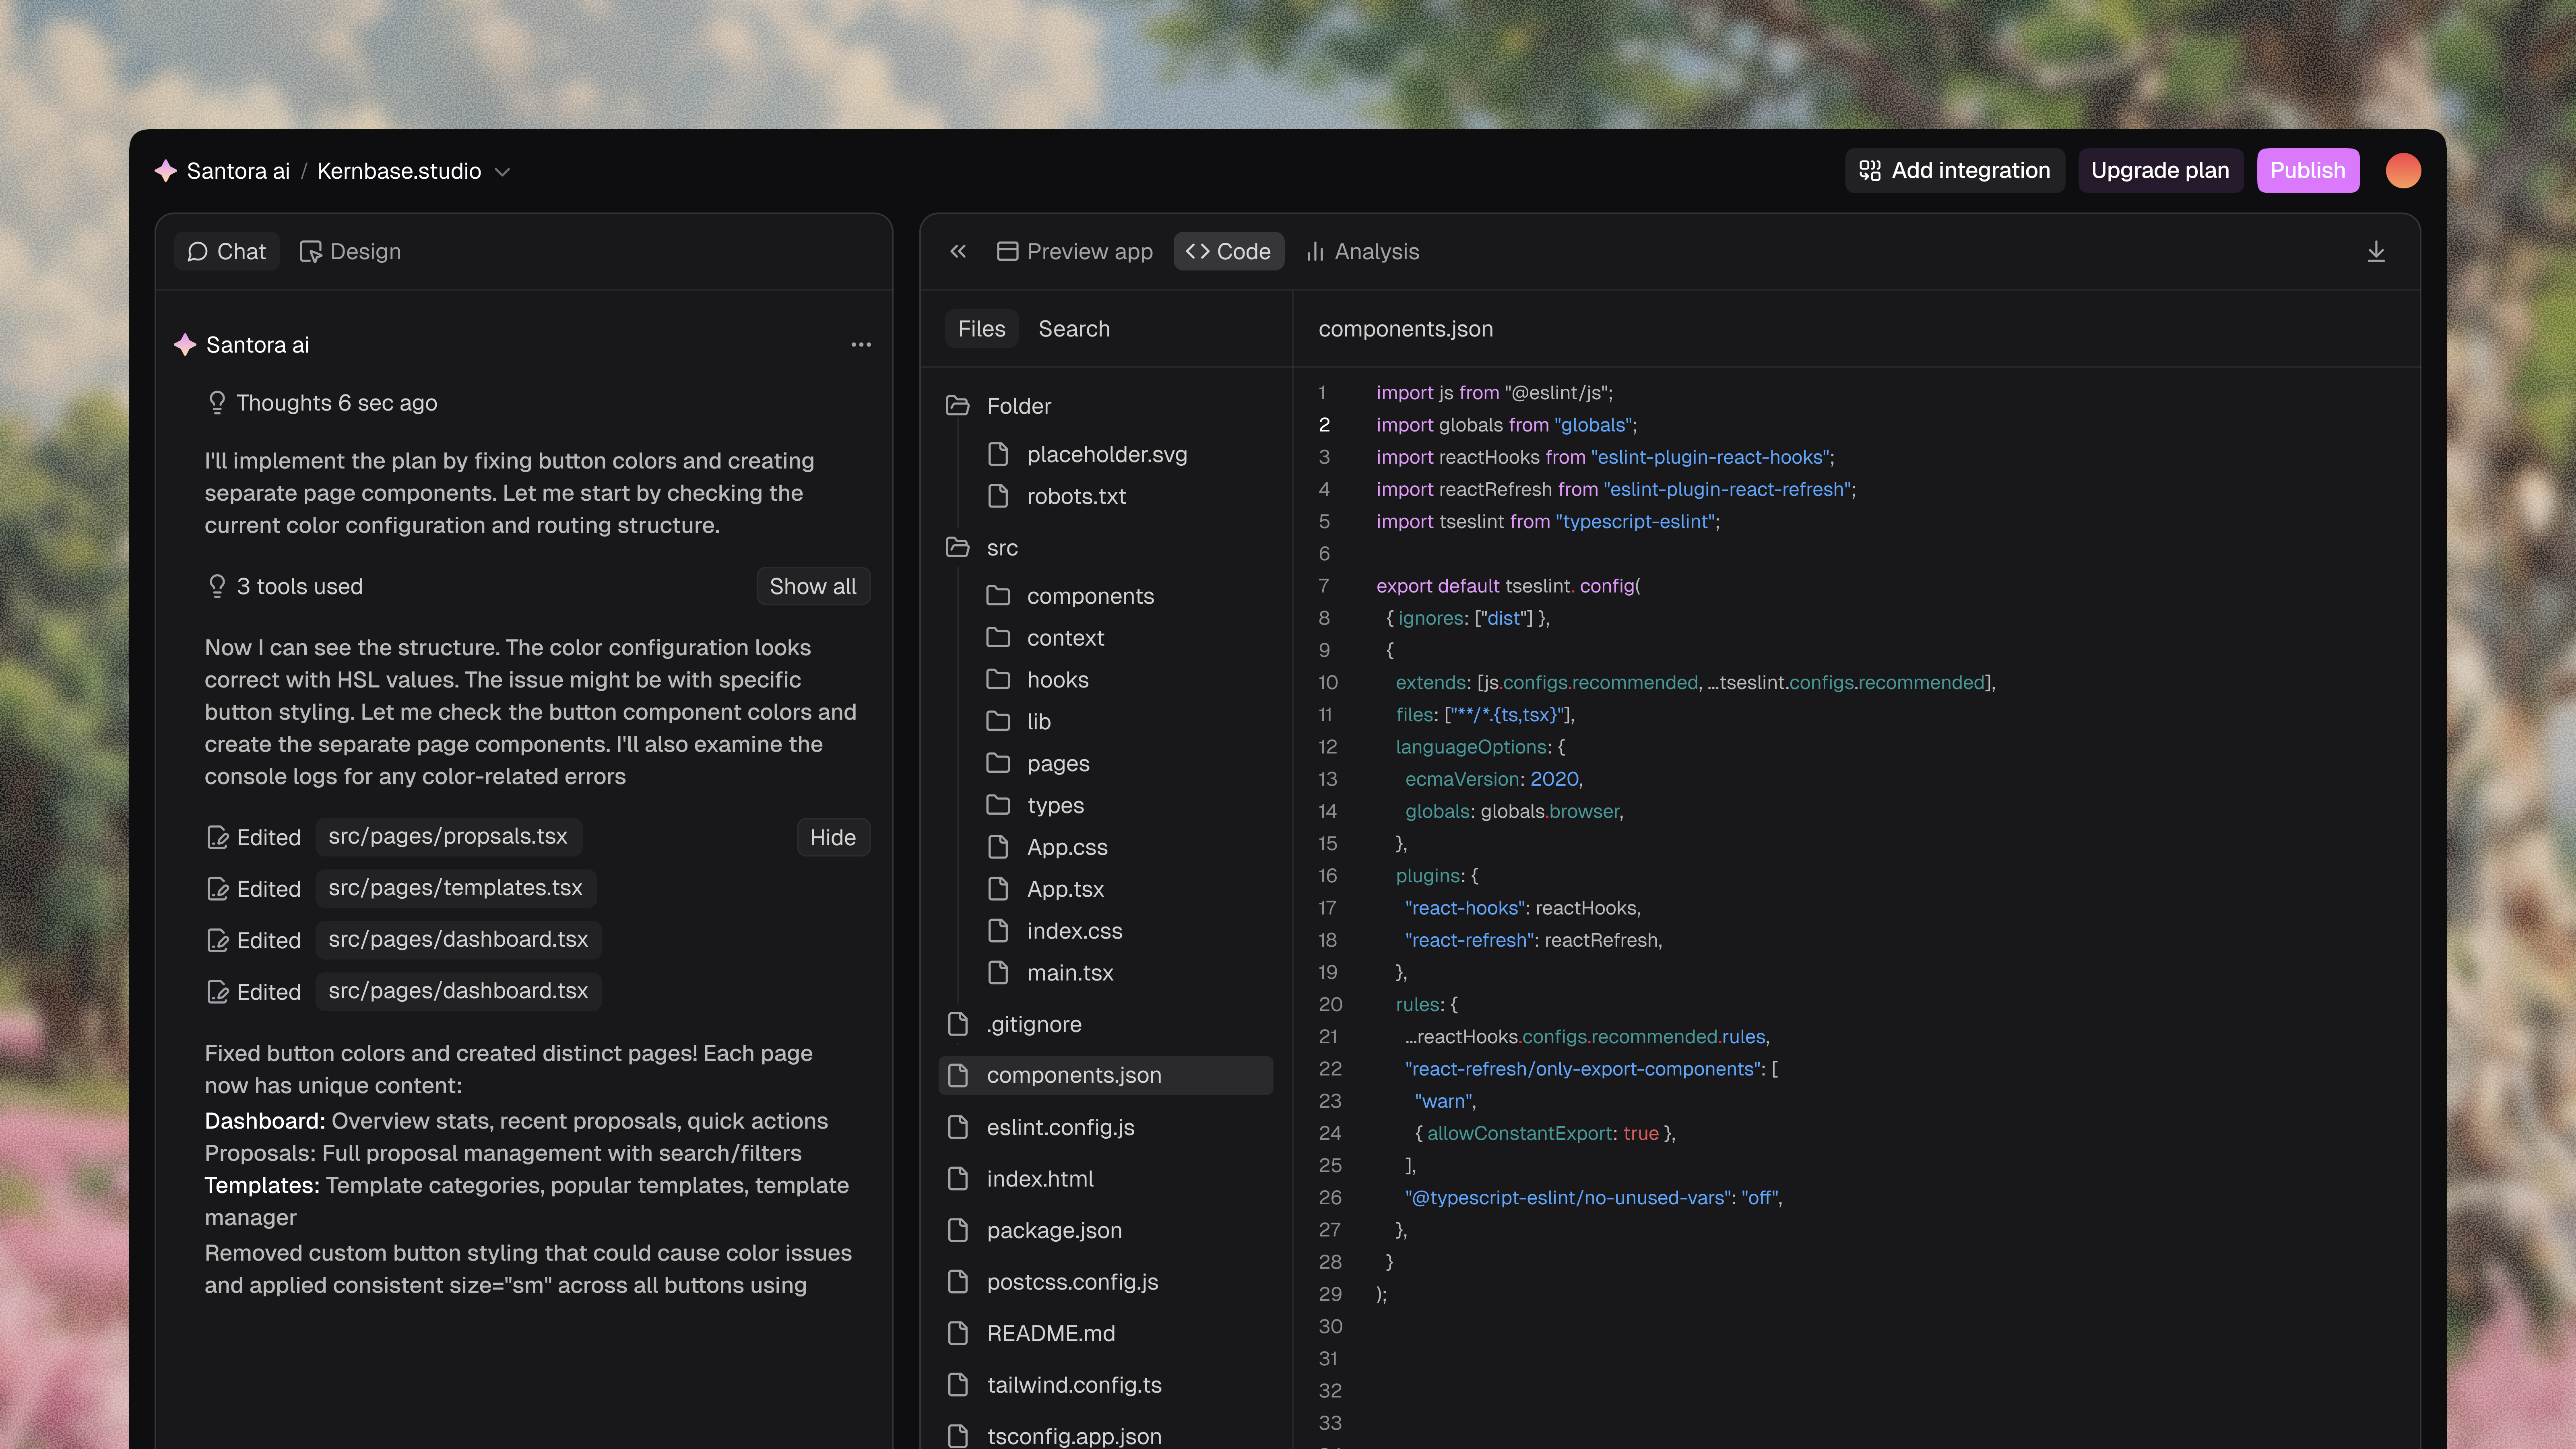Hide the edited files list
The height and width of the screenshot is (1449, 2576).
pyautogui.click(x=833, y=837)
